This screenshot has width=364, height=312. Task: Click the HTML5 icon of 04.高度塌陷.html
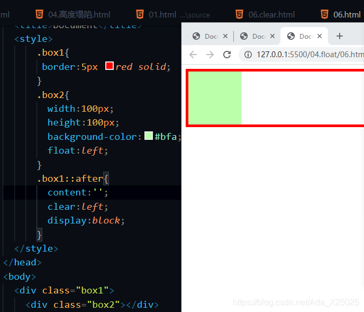tap(40, 14)
